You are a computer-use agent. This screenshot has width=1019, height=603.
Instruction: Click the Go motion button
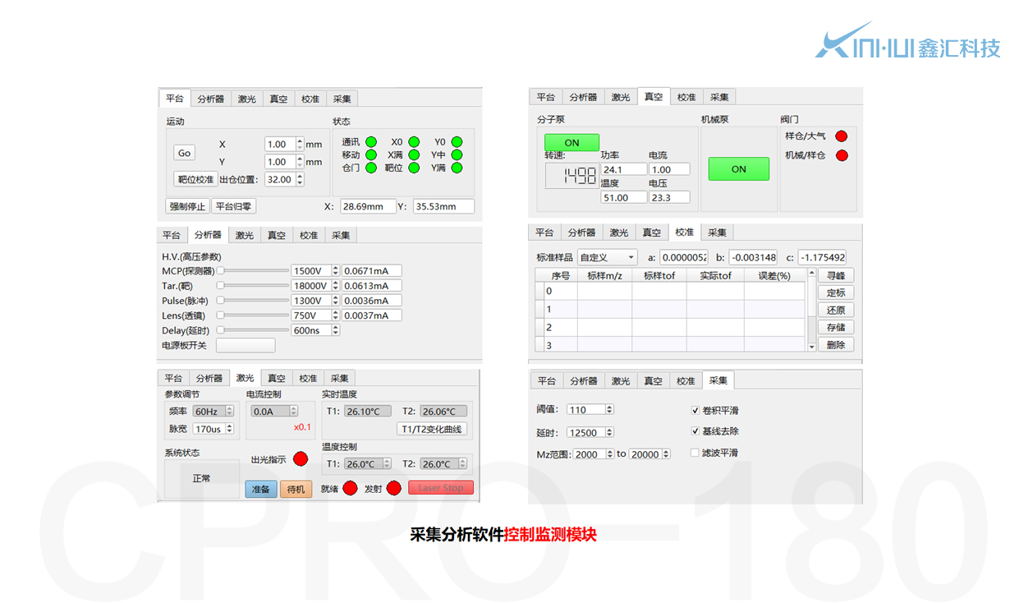184,153
